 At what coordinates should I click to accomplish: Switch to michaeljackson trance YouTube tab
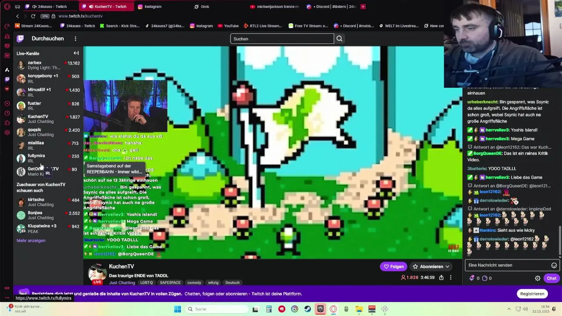click(276, 7)
